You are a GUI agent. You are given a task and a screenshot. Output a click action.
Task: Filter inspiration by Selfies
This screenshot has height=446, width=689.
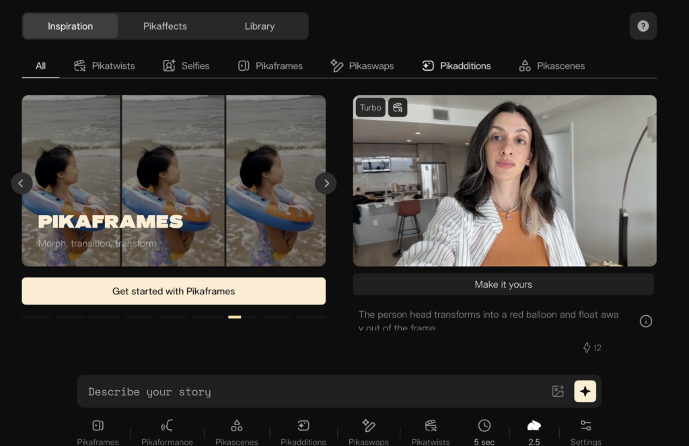[x=186, y=66]
